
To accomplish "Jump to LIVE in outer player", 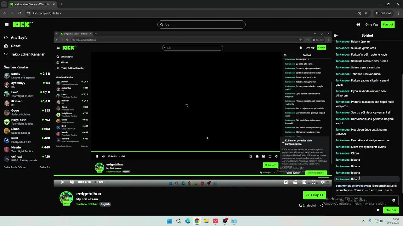I will pos(99,182).
